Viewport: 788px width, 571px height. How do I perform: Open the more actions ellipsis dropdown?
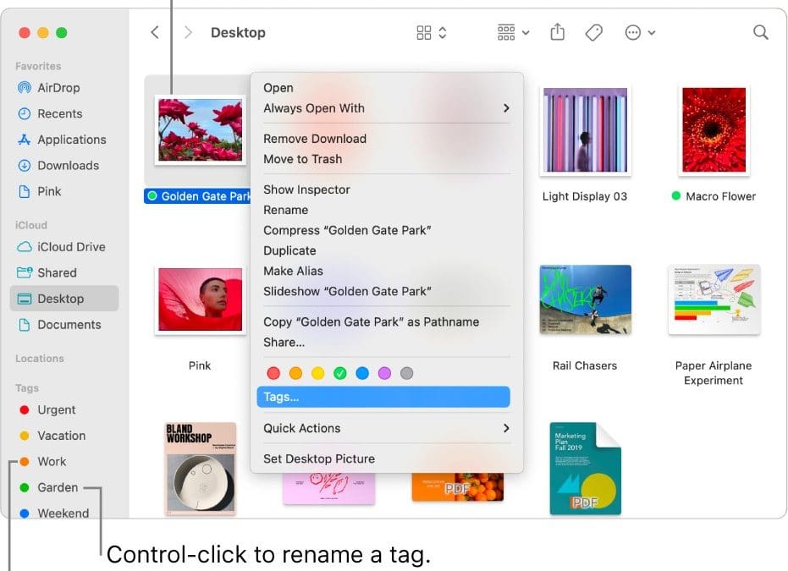pyautogui.click(x=639, y=32)
